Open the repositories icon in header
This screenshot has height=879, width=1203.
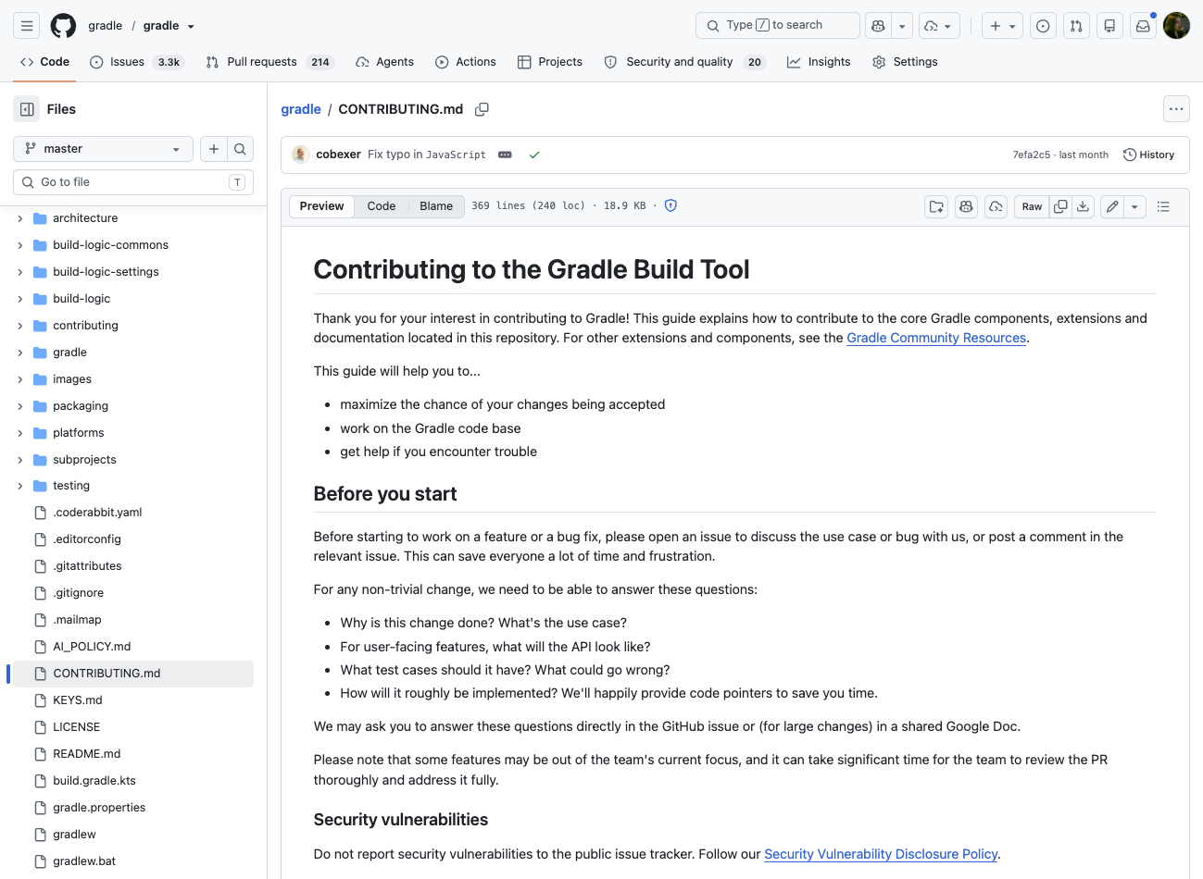pyautogui.click(x=1109, y=26)
